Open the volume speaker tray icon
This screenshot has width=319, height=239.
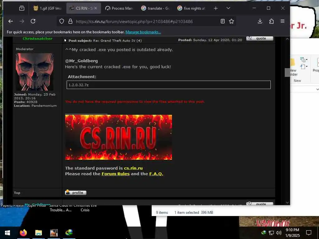click(279, 233)
